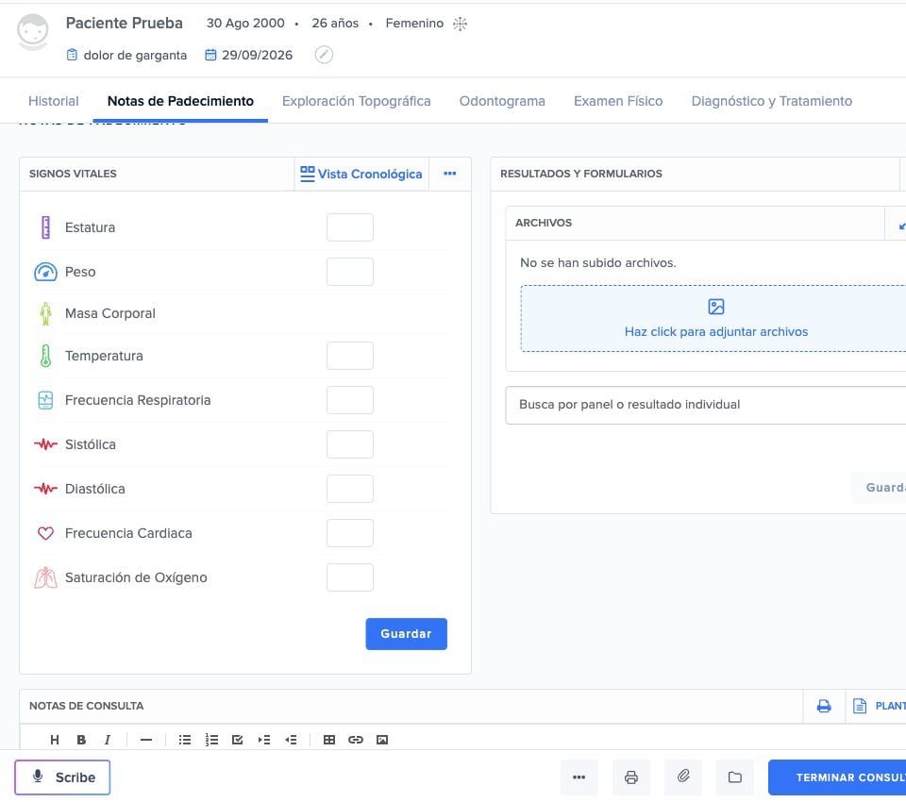This screenshot has height=802, width=906.
Task: Open the Signos Vitales three-dots menu
Action: coord(449,174)
